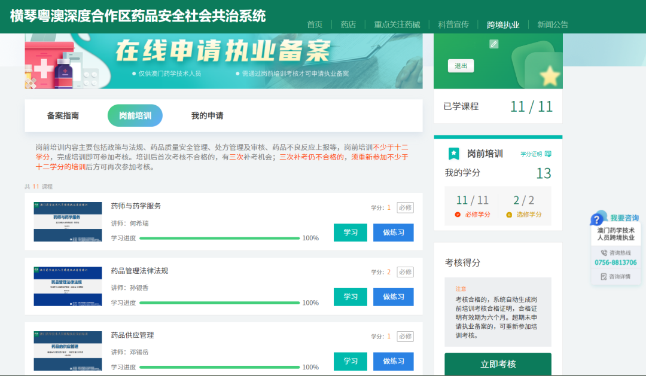This screenshot has width=646, height=376.
Task: Click the 咨询详情 document icon
Action: (x=604, y=276)
